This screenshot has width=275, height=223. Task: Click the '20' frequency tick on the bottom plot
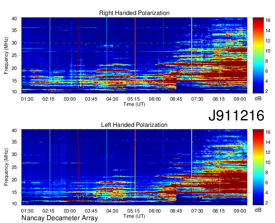click(x=15, y=180)
